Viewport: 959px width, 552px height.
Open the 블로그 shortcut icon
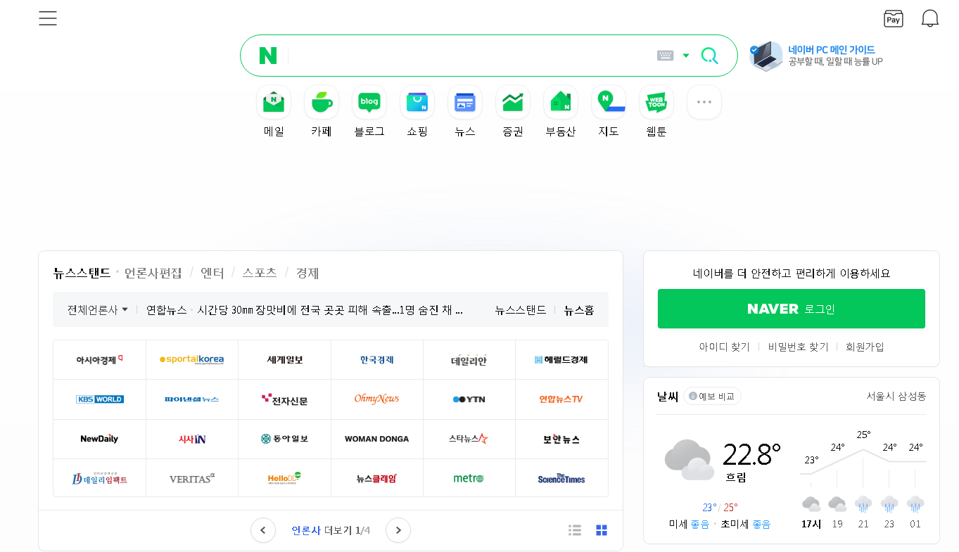[369, 103]
